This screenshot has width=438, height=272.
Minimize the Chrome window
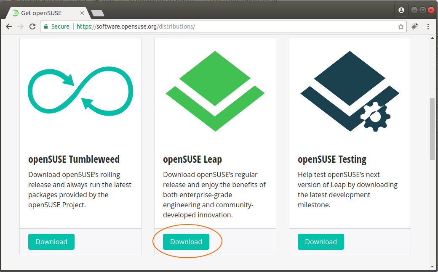[x=414, y=11]
